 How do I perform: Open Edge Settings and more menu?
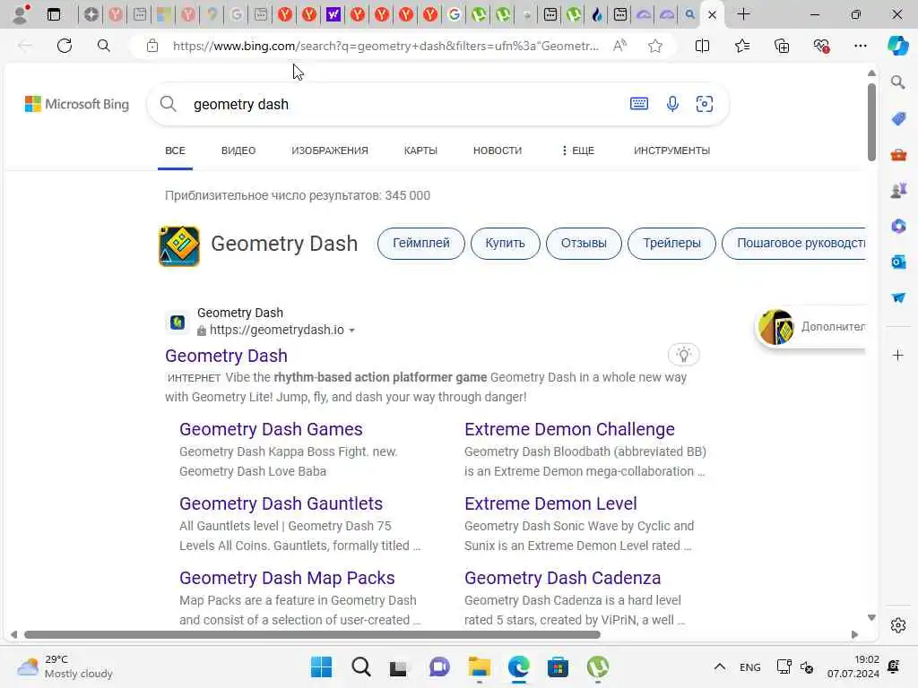(x=860, y=46)
